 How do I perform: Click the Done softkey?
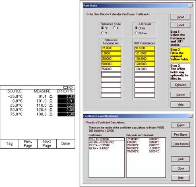pyautogui.click(x=66, y=144)
